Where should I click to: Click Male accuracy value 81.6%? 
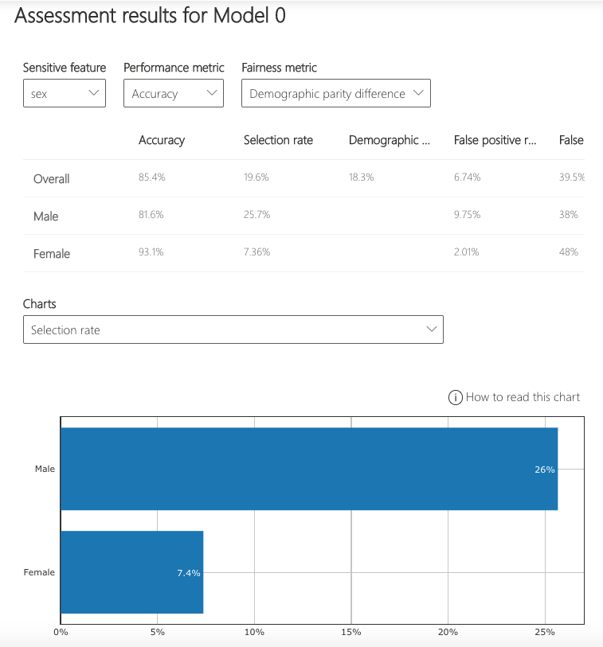(x=151, y=214)
